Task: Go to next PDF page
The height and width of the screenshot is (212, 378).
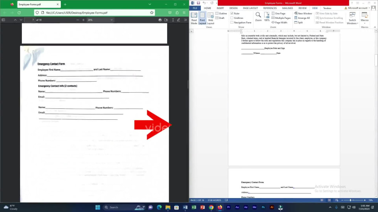Action: 21,20
